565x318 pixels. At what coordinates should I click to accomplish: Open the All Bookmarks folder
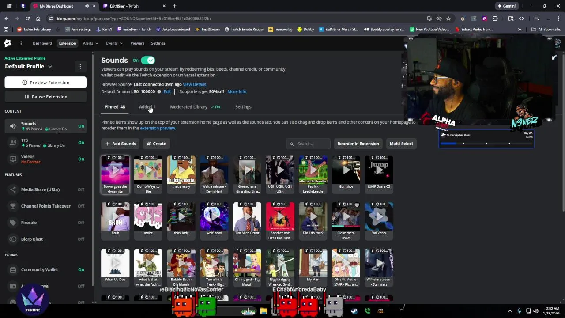coord(546,30)
